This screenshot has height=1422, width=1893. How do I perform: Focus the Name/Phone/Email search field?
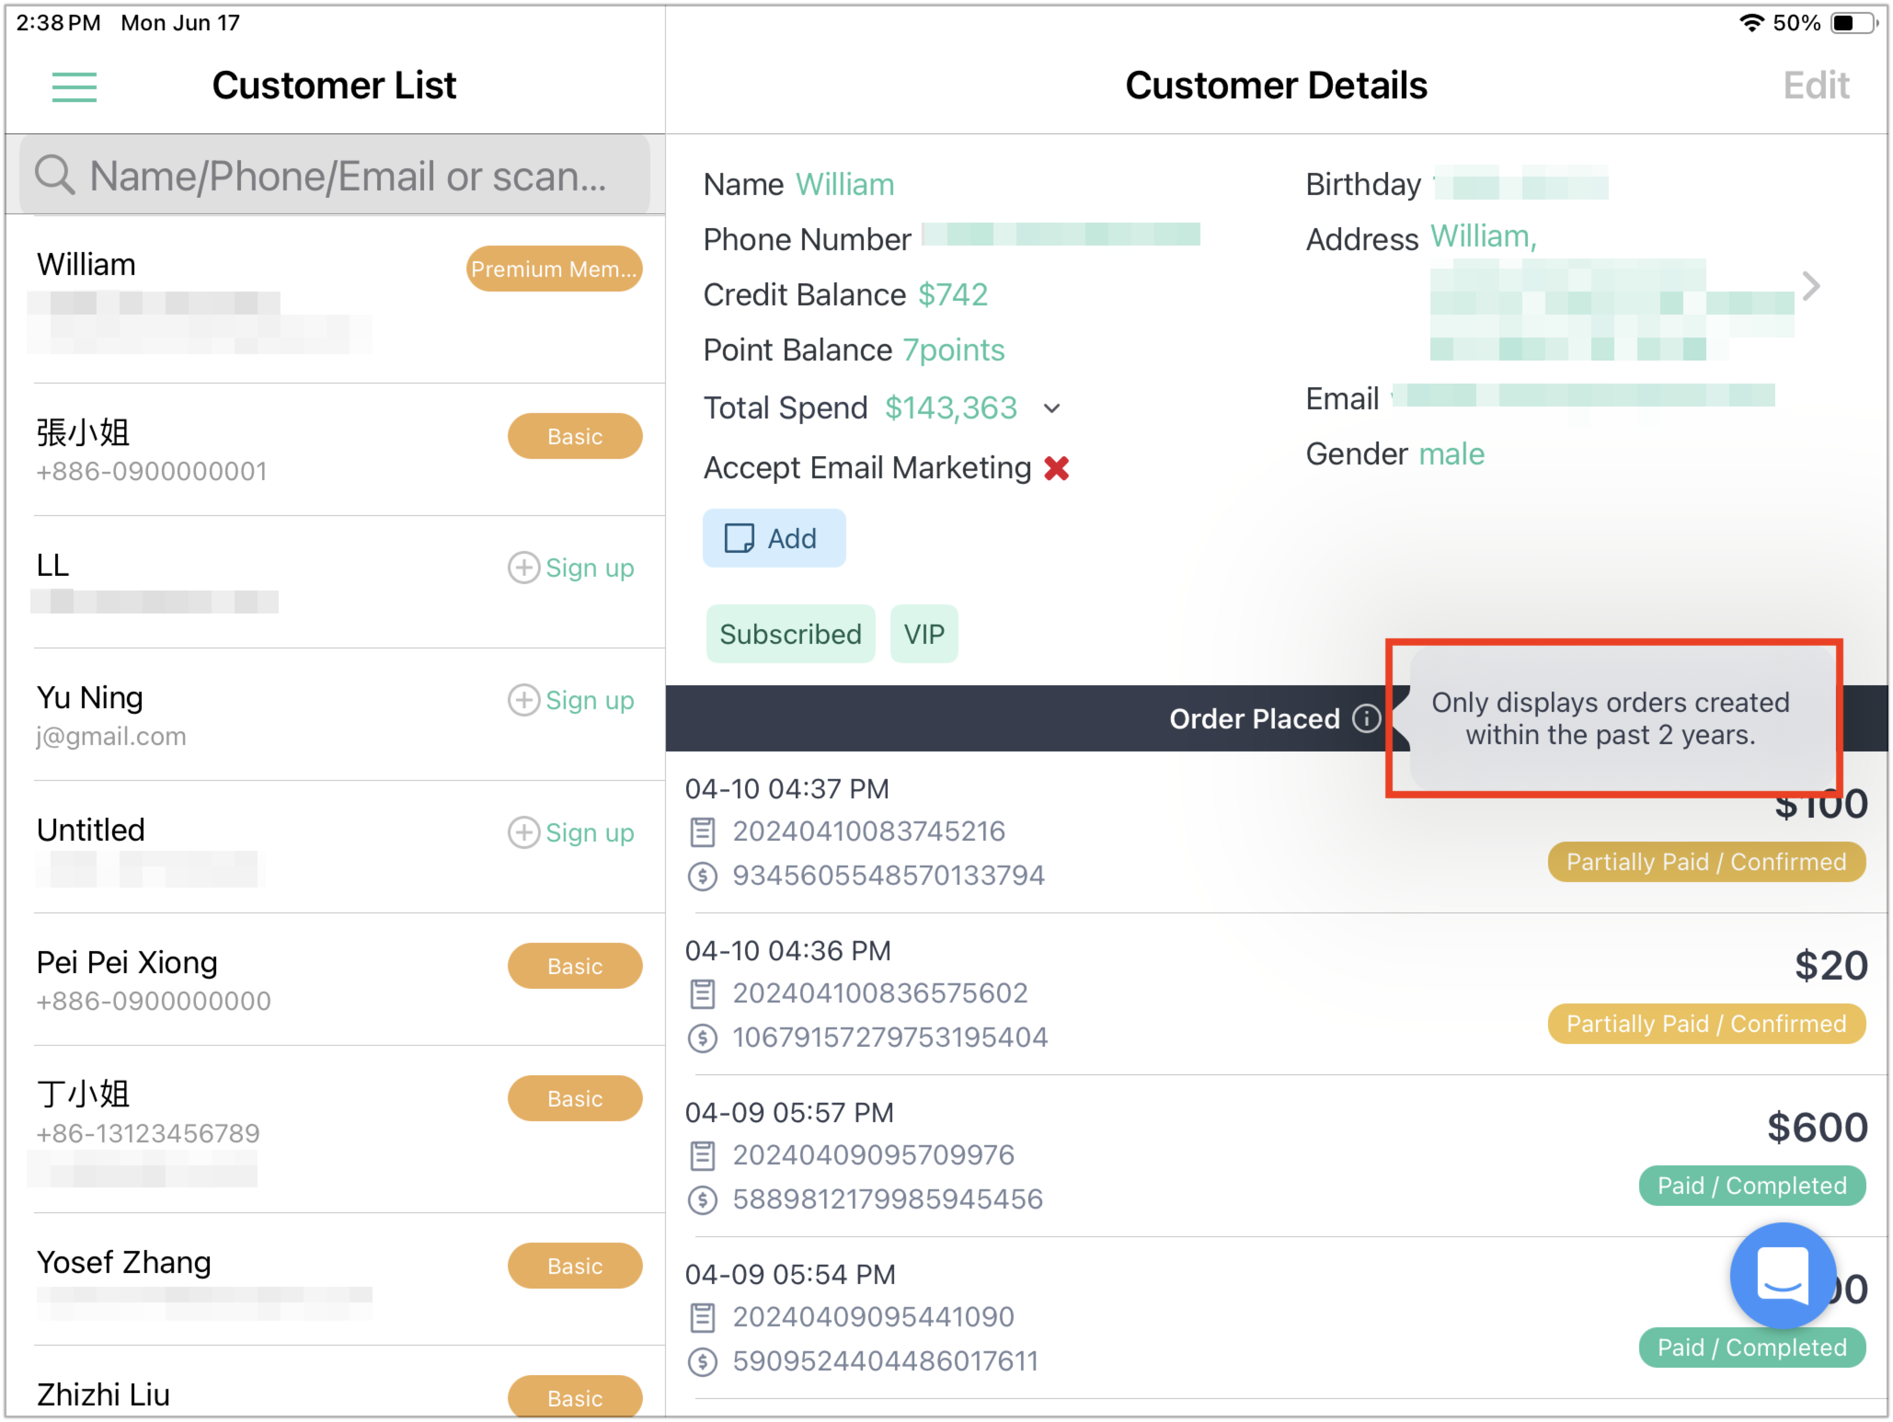tap(335, 175)
